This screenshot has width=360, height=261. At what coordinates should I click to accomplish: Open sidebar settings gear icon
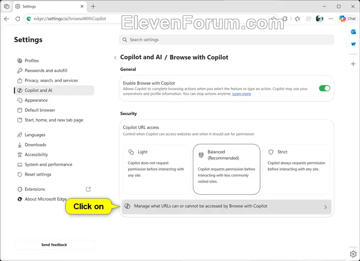(x=353, y=254)
